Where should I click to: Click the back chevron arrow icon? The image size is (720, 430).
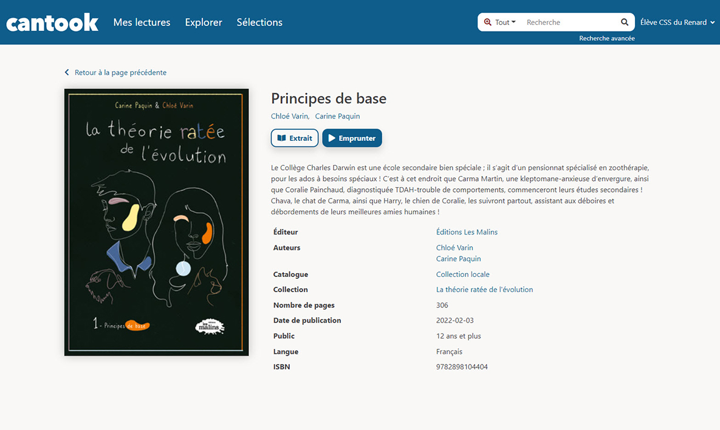click(x=67, y=72)
